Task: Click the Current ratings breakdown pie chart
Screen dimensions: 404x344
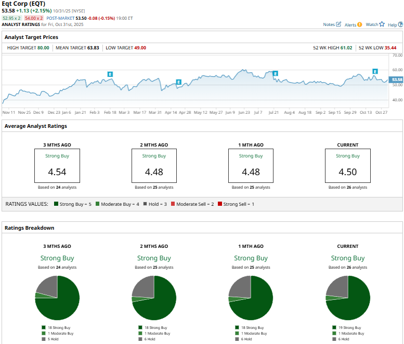Action: pyautogui.click(x=347, y=298)
